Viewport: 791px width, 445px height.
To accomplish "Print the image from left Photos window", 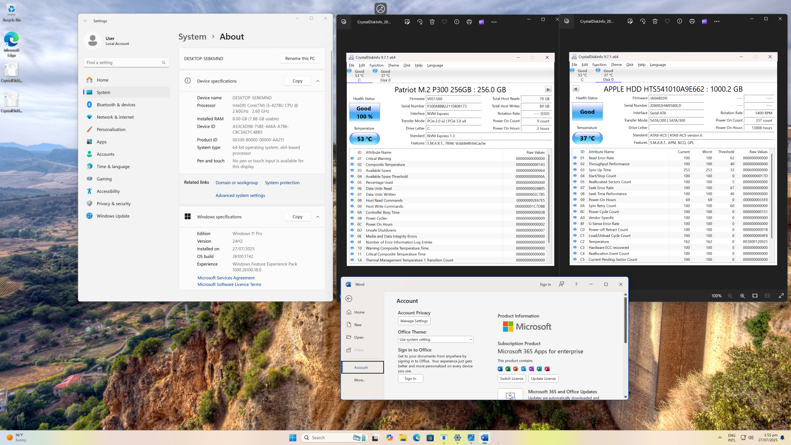I will (x=469, y=22).
